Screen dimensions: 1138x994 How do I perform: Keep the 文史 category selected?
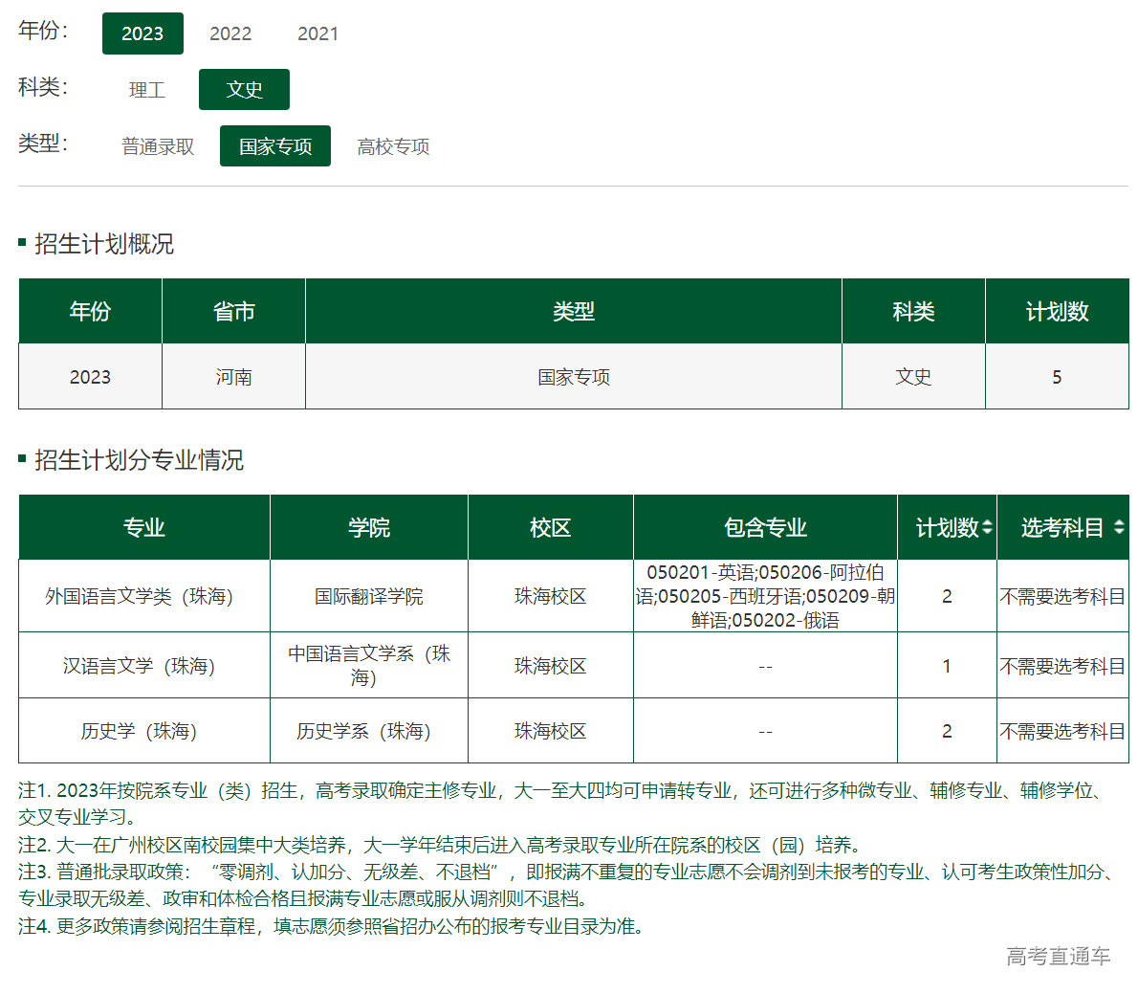pos(244,89)
